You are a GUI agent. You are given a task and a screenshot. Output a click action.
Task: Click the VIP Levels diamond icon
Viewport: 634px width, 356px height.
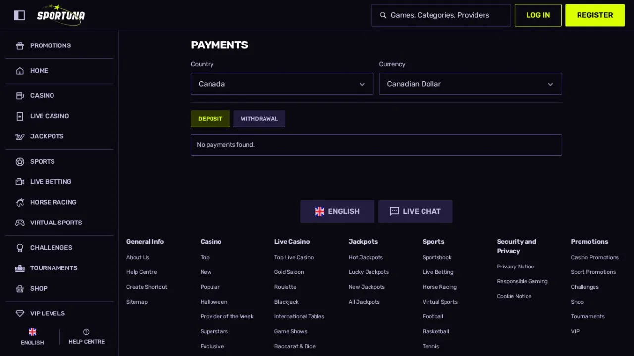[20, 313]
